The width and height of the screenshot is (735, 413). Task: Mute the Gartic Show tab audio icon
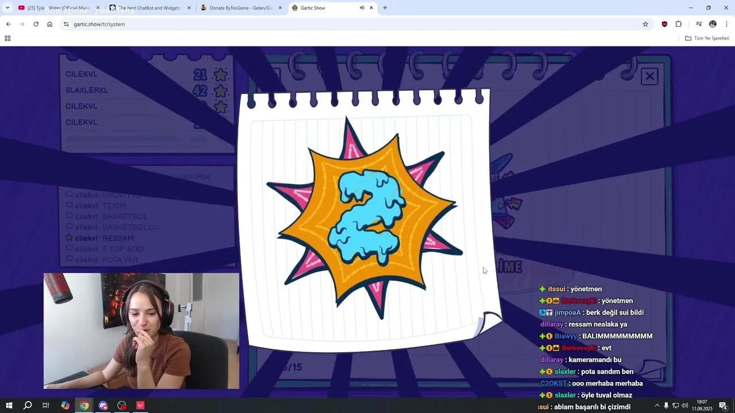pos(362,8)
